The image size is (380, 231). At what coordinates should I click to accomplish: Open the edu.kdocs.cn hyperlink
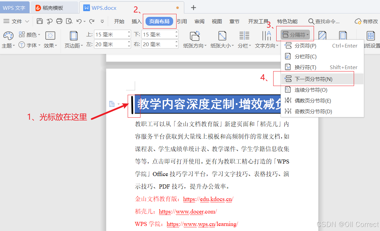pyautogui.click(x=208, y=199)
